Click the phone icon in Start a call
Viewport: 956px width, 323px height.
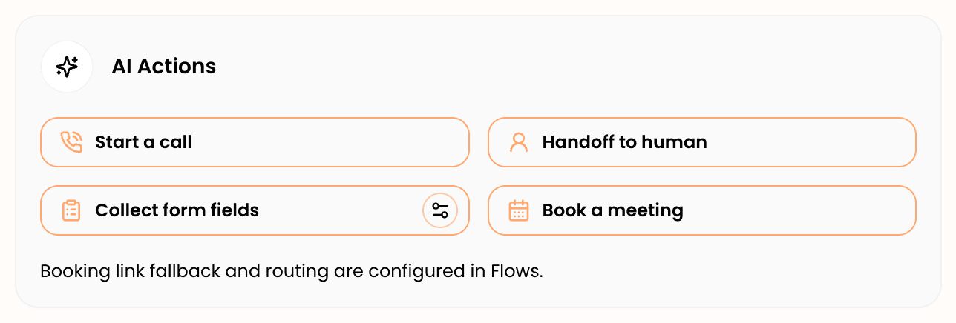click(71, 142)
